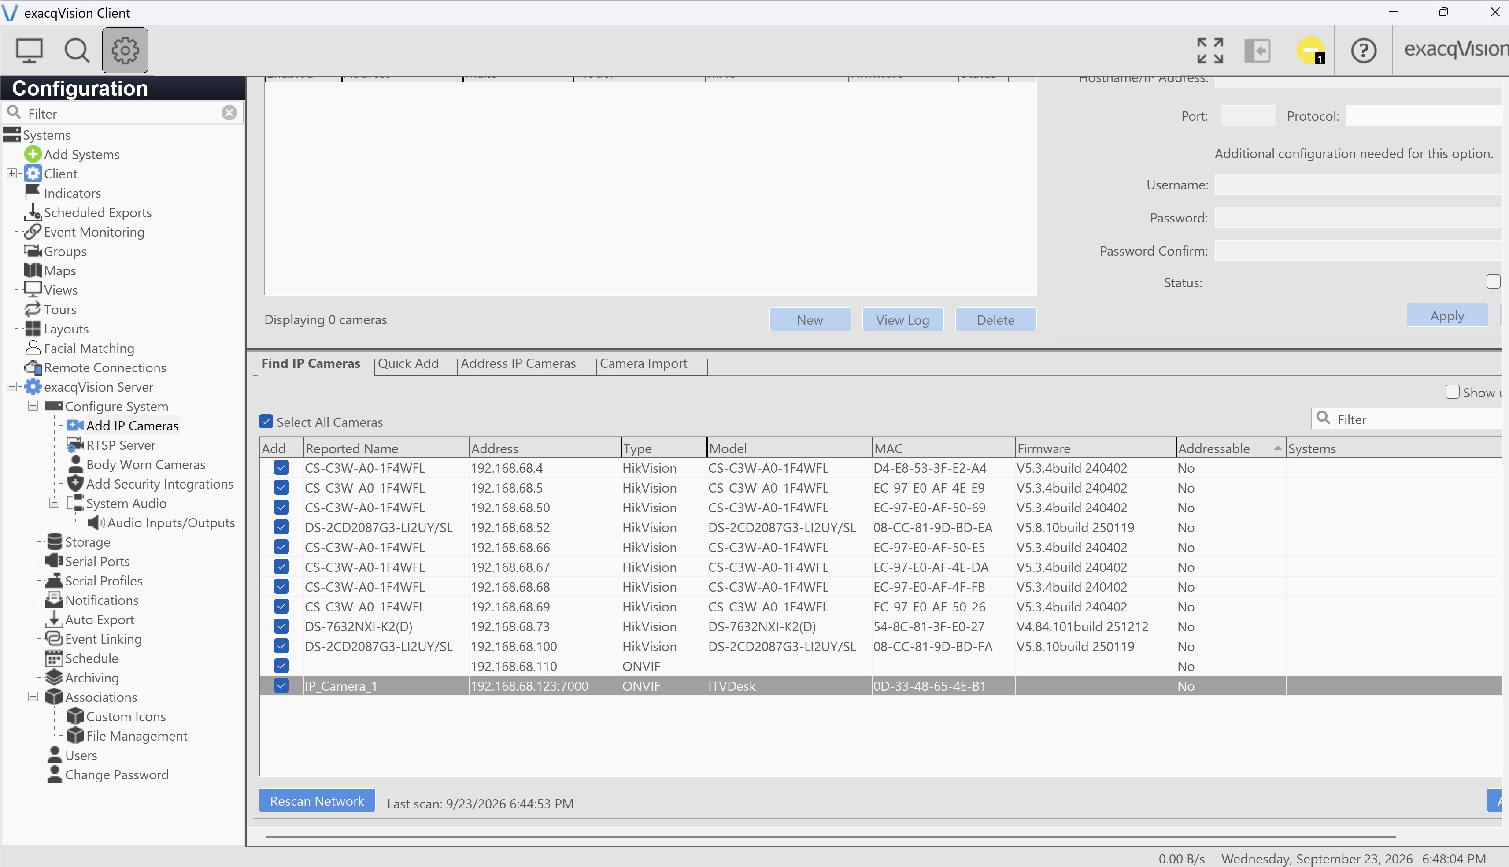The image size is (1509, 867).
Task: Open the Live view monitor icon
Action: click(29, 50)
